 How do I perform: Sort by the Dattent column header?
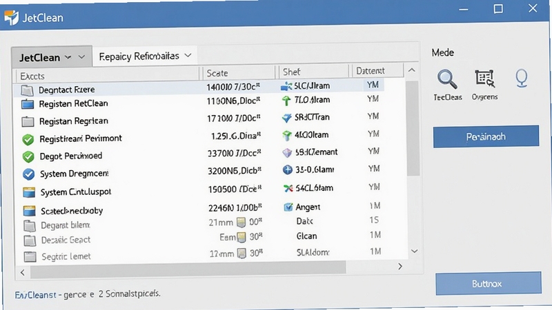tap(377, 71)
